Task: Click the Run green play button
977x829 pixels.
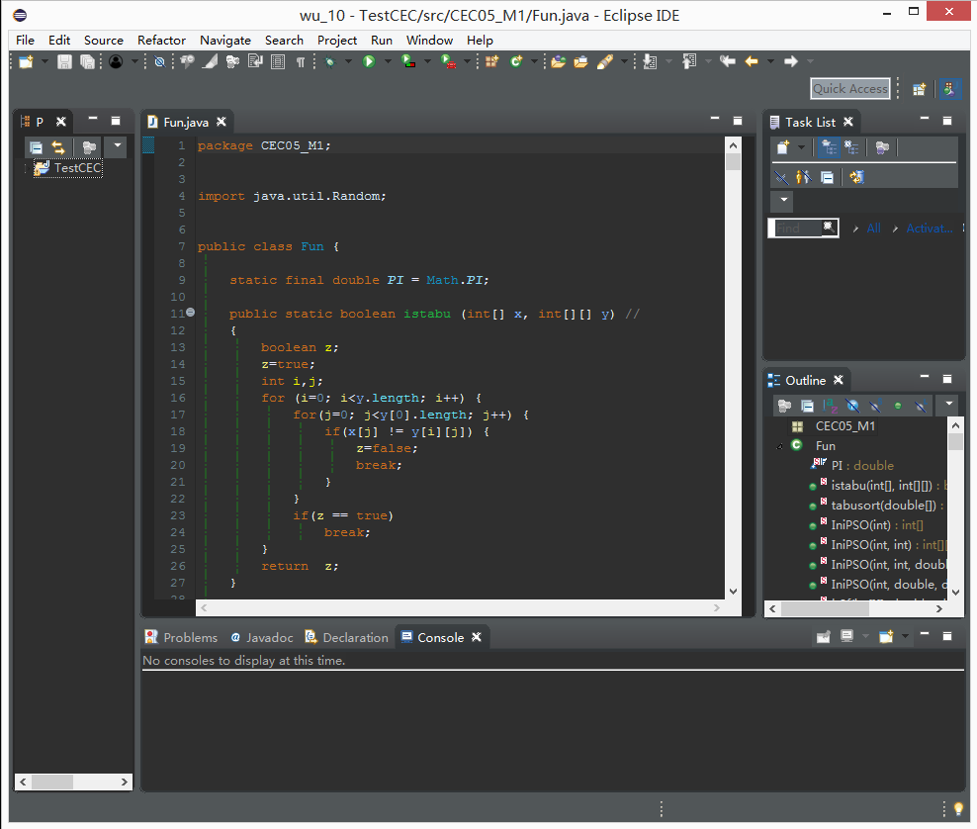Action: tap(369, 61)
